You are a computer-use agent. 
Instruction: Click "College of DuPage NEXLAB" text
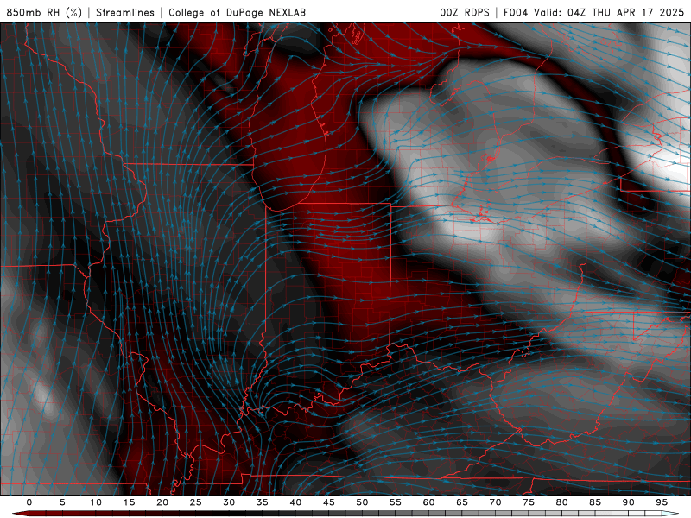(x=237, y=12)
